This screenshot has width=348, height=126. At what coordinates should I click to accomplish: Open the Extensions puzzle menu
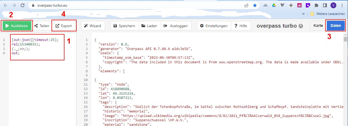(x=316, y=5)
